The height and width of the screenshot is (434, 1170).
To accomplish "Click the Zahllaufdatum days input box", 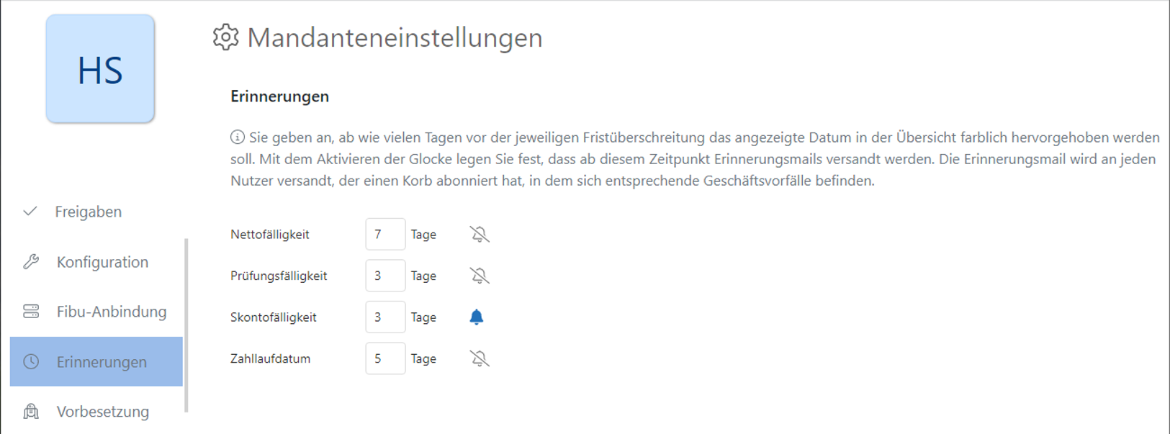I will pos(385,358).
